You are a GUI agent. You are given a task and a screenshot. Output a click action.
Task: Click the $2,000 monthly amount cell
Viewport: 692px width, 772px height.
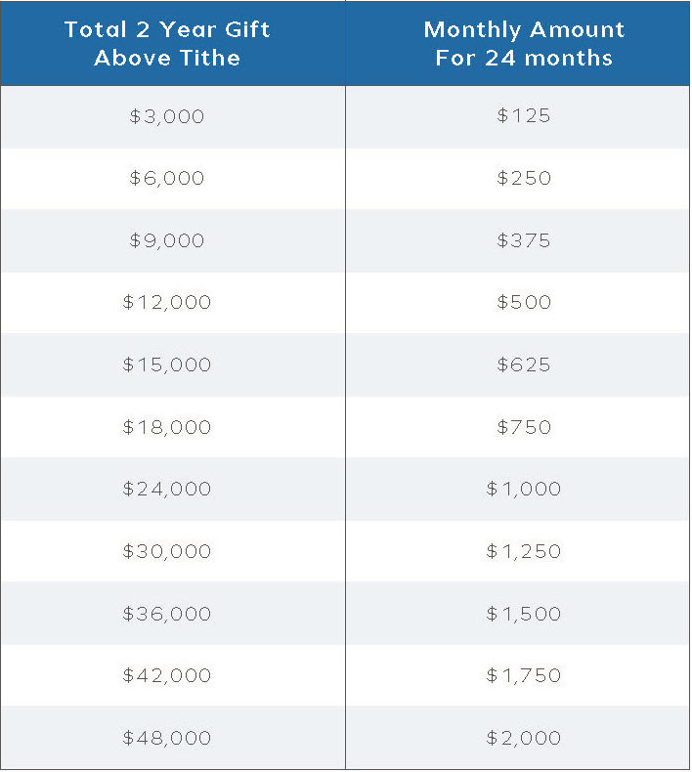click(524, 738)
